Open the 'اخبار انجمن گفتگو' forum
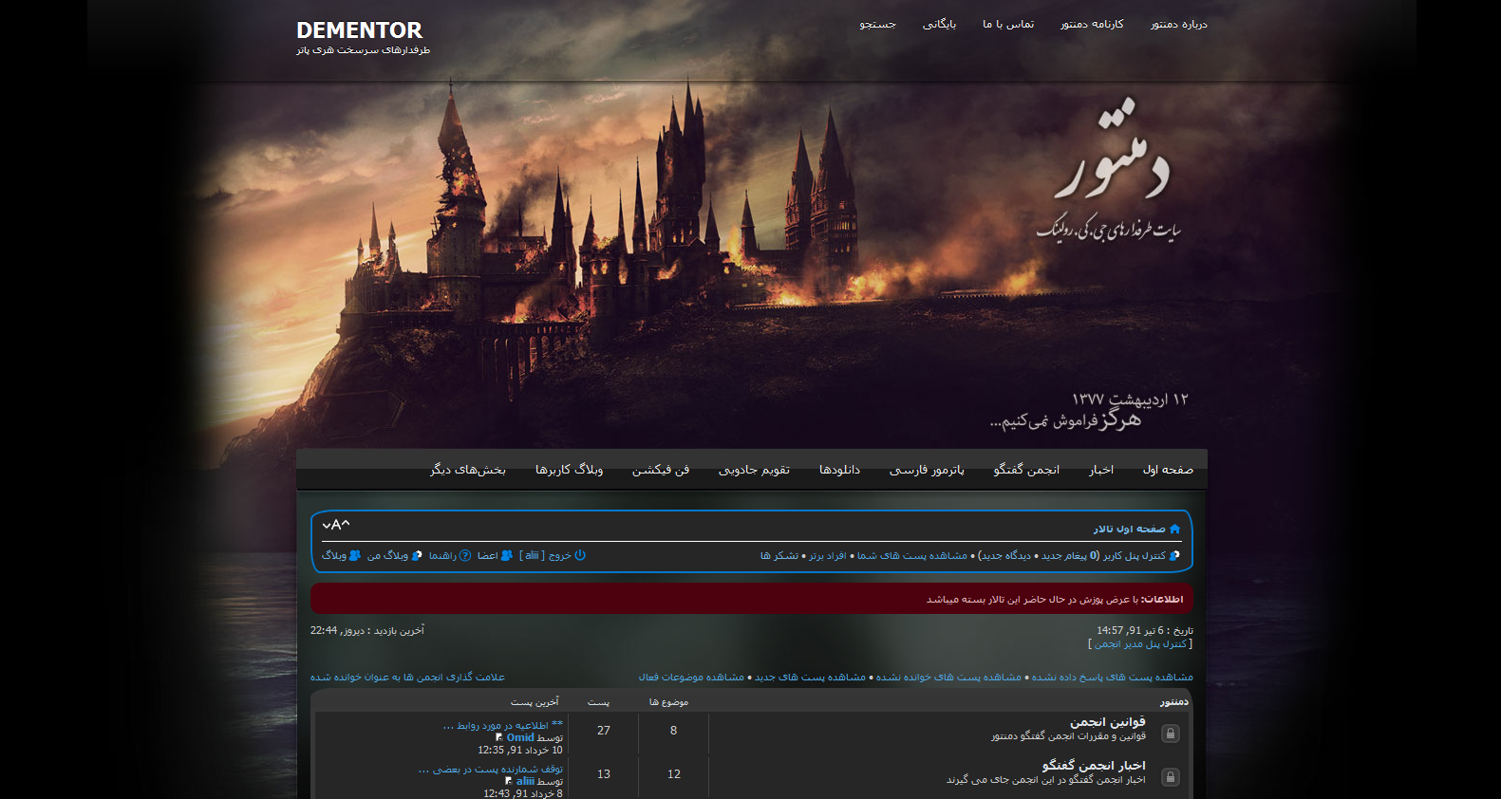The height and width of the screenshot is (799, 1501). point(1094,766)
